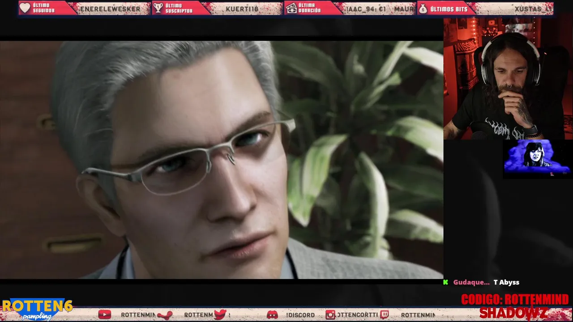Viewport: 573px width, 322px height.
Task: Click the Instagram icon in the bottom bar
Action: pos(330,315)
